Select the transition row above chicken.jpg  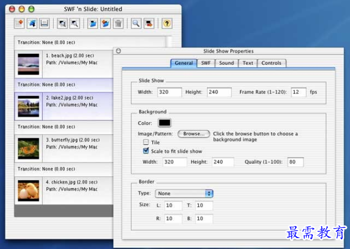coord(64,169)
